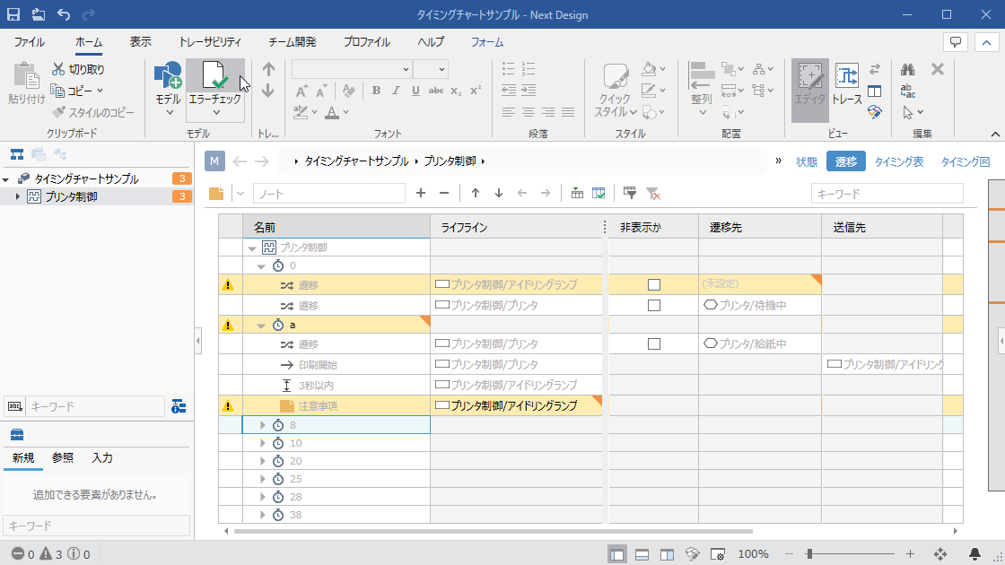1005x565 pixels.
Task: Click the Save icon in title bar
Action: coord(13,14)
